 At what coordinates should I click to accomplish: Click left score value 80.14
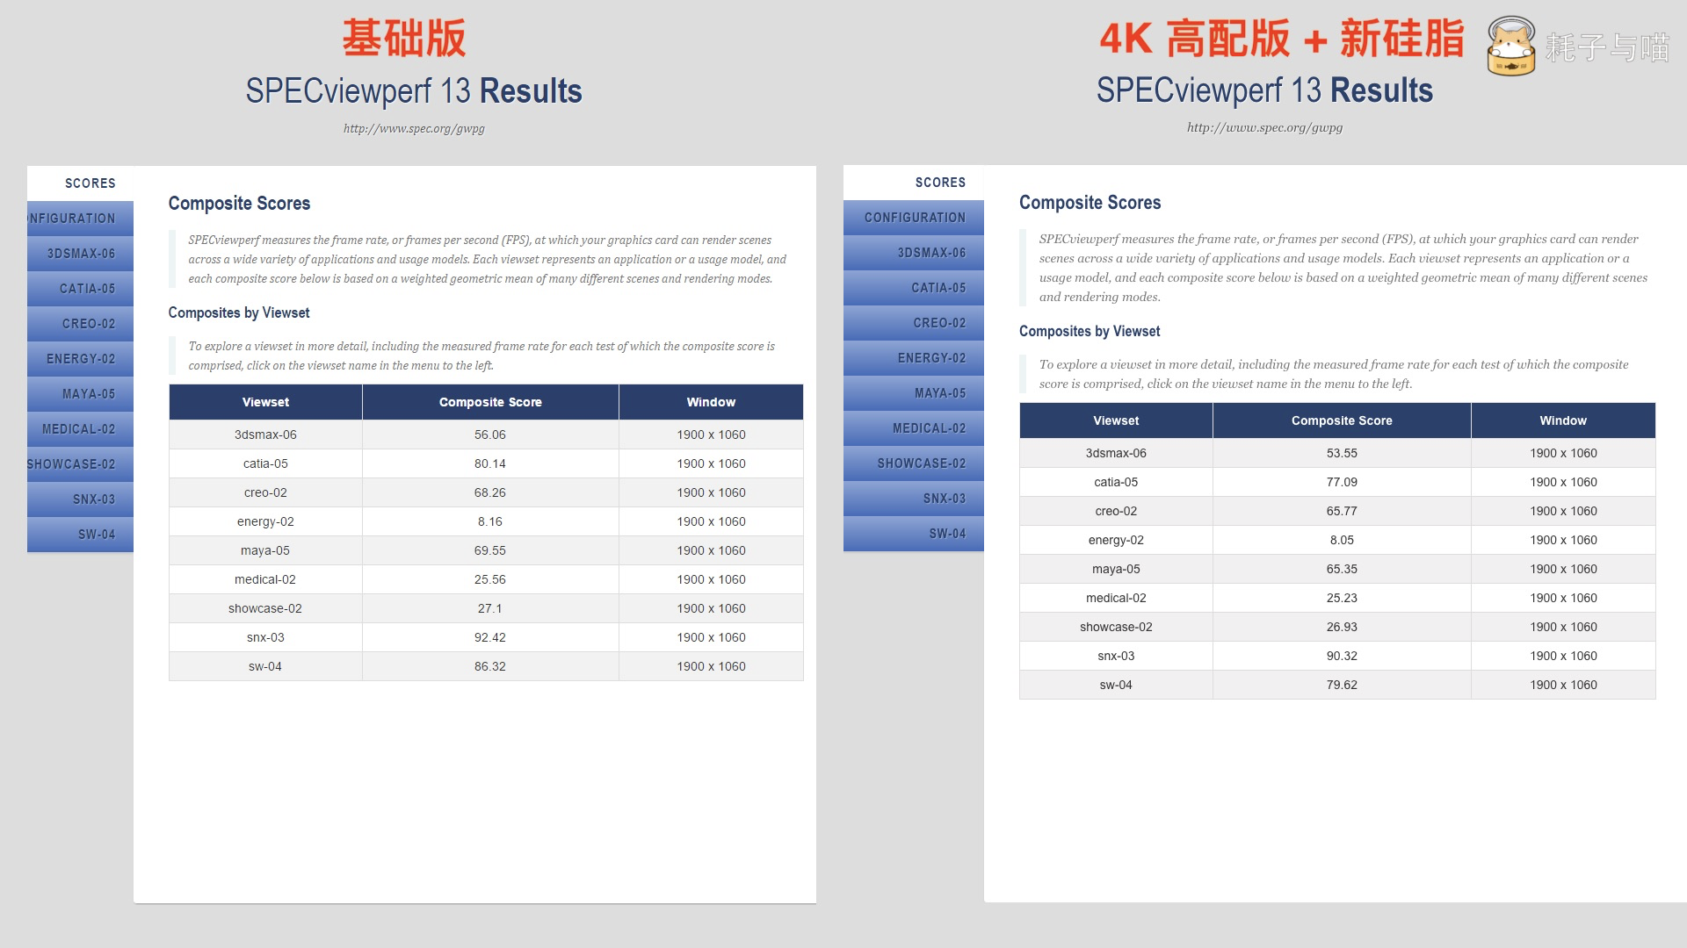pos(490,463)
